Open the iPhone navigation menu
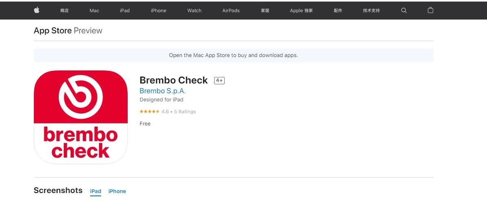 pyautogui.click(x=158, y=11)
